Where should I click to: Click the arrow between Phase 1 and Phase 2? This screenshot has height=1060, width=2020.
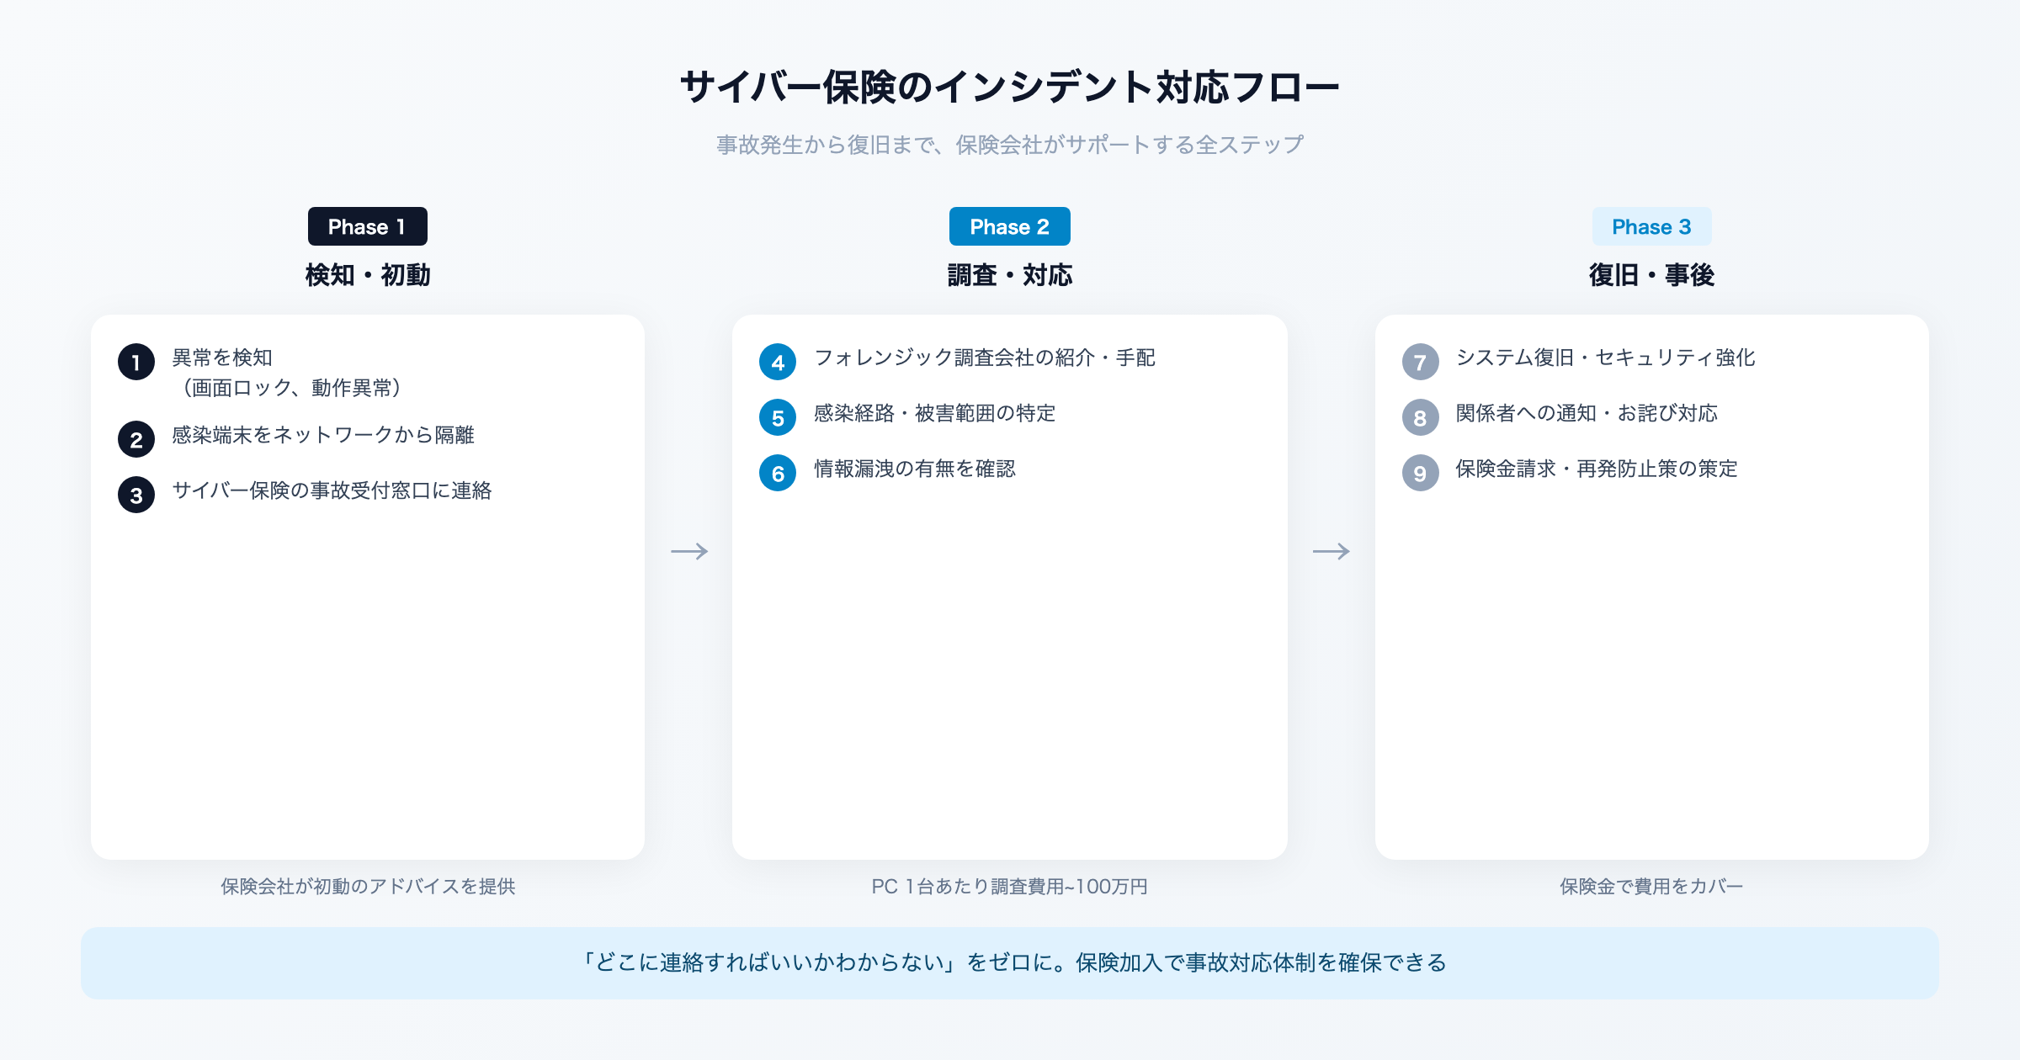690,551
